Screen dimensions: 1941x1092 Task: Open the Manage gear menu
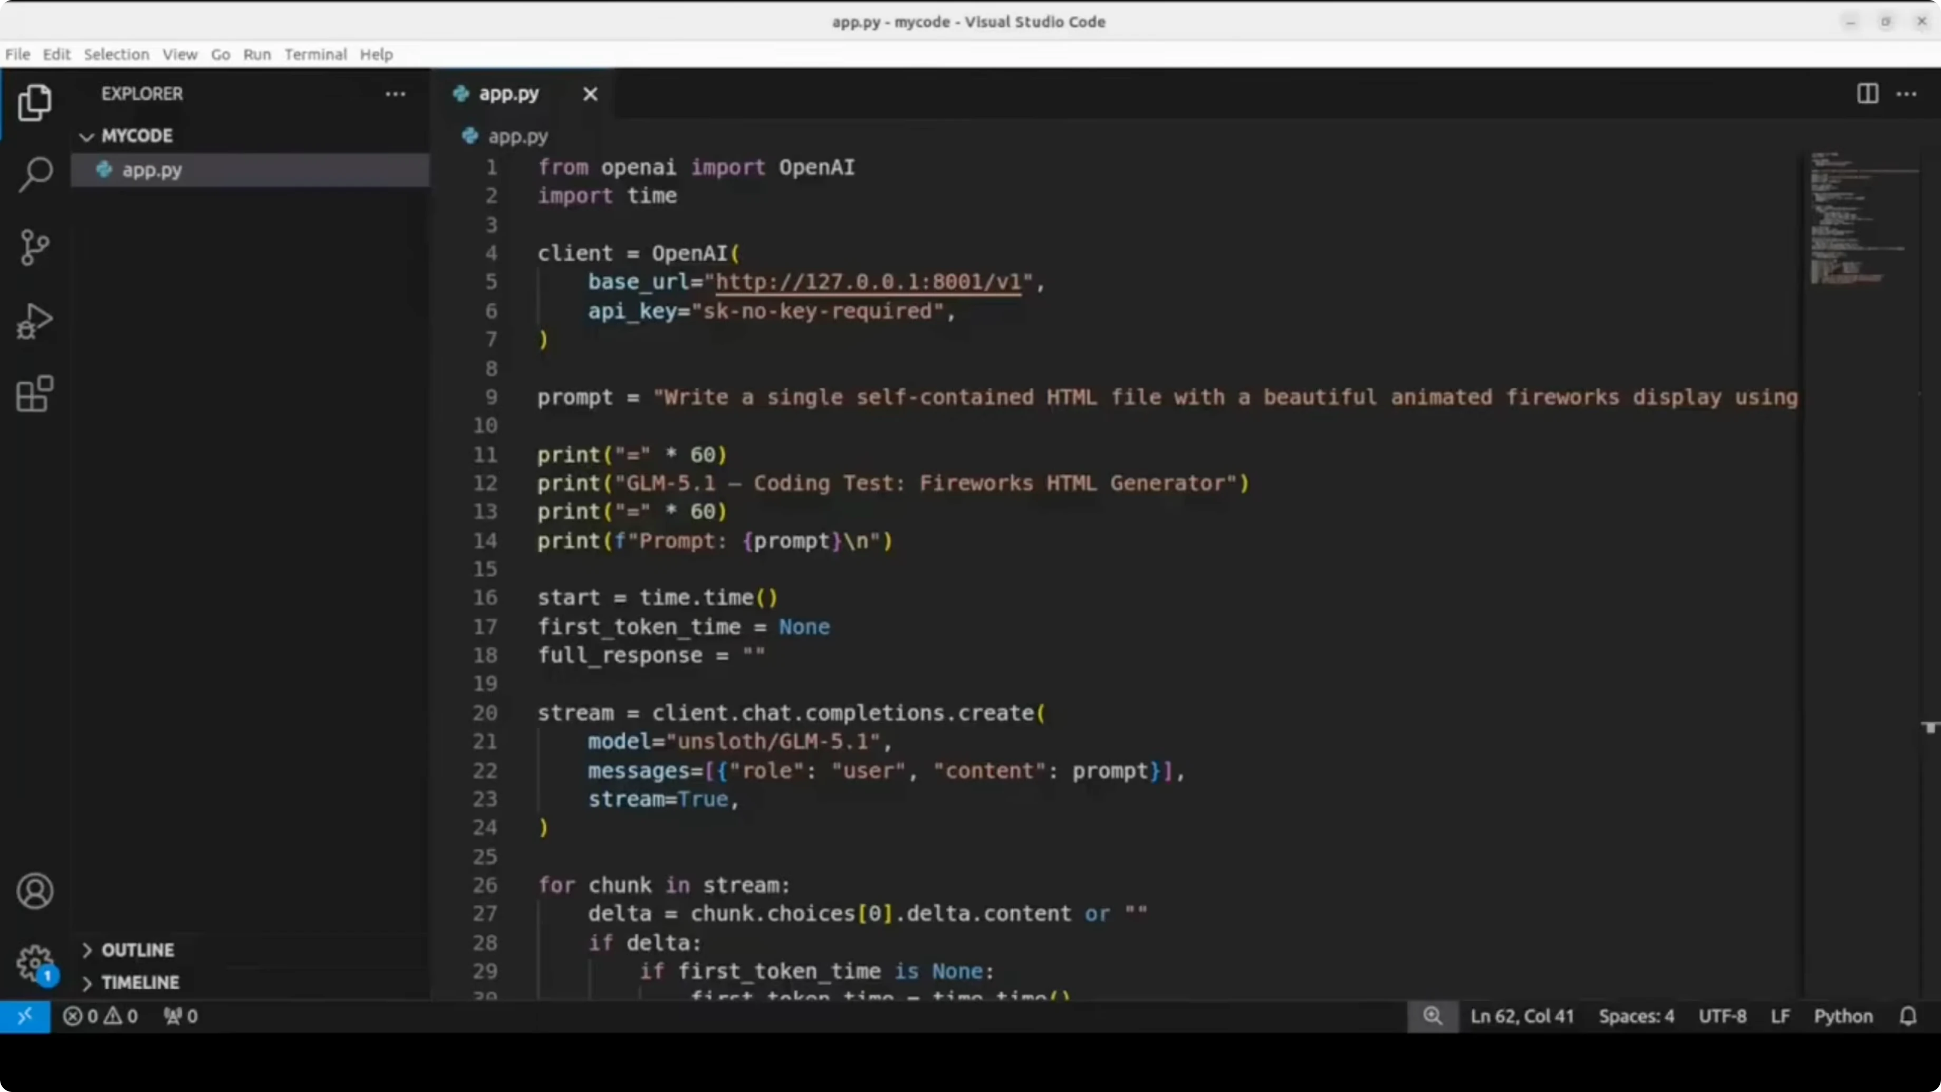[35, 963]
